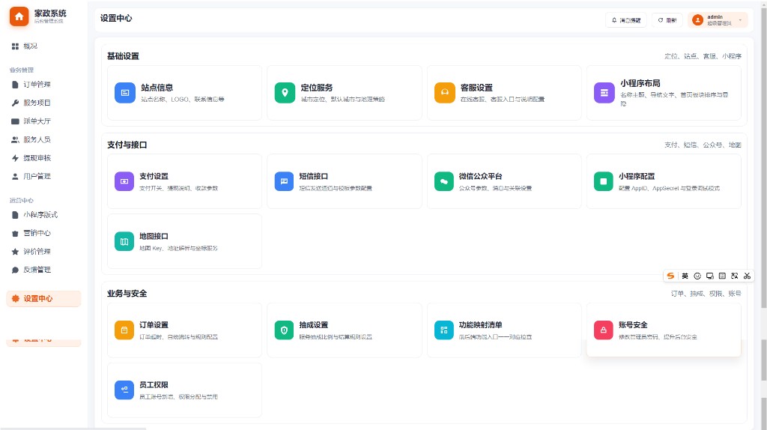
Task: Click the 业务与安全 section heading
Action: 127,294
